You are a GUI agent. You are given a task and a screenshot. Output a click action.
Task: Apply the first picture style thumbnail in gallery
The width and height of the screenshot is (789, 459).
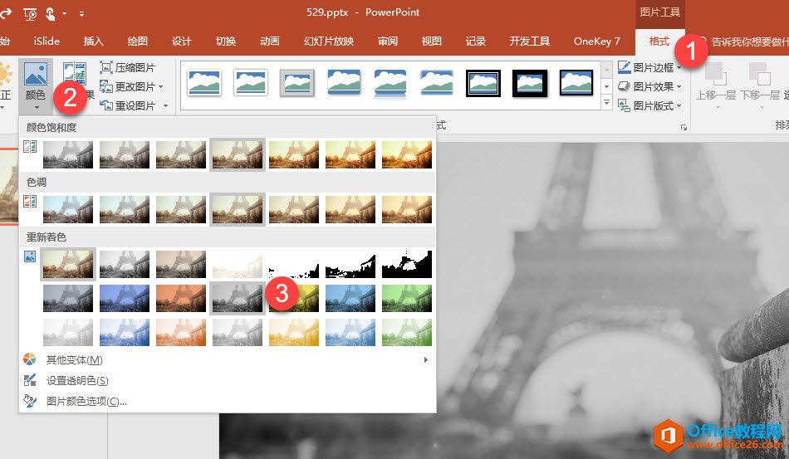(204, 82)
